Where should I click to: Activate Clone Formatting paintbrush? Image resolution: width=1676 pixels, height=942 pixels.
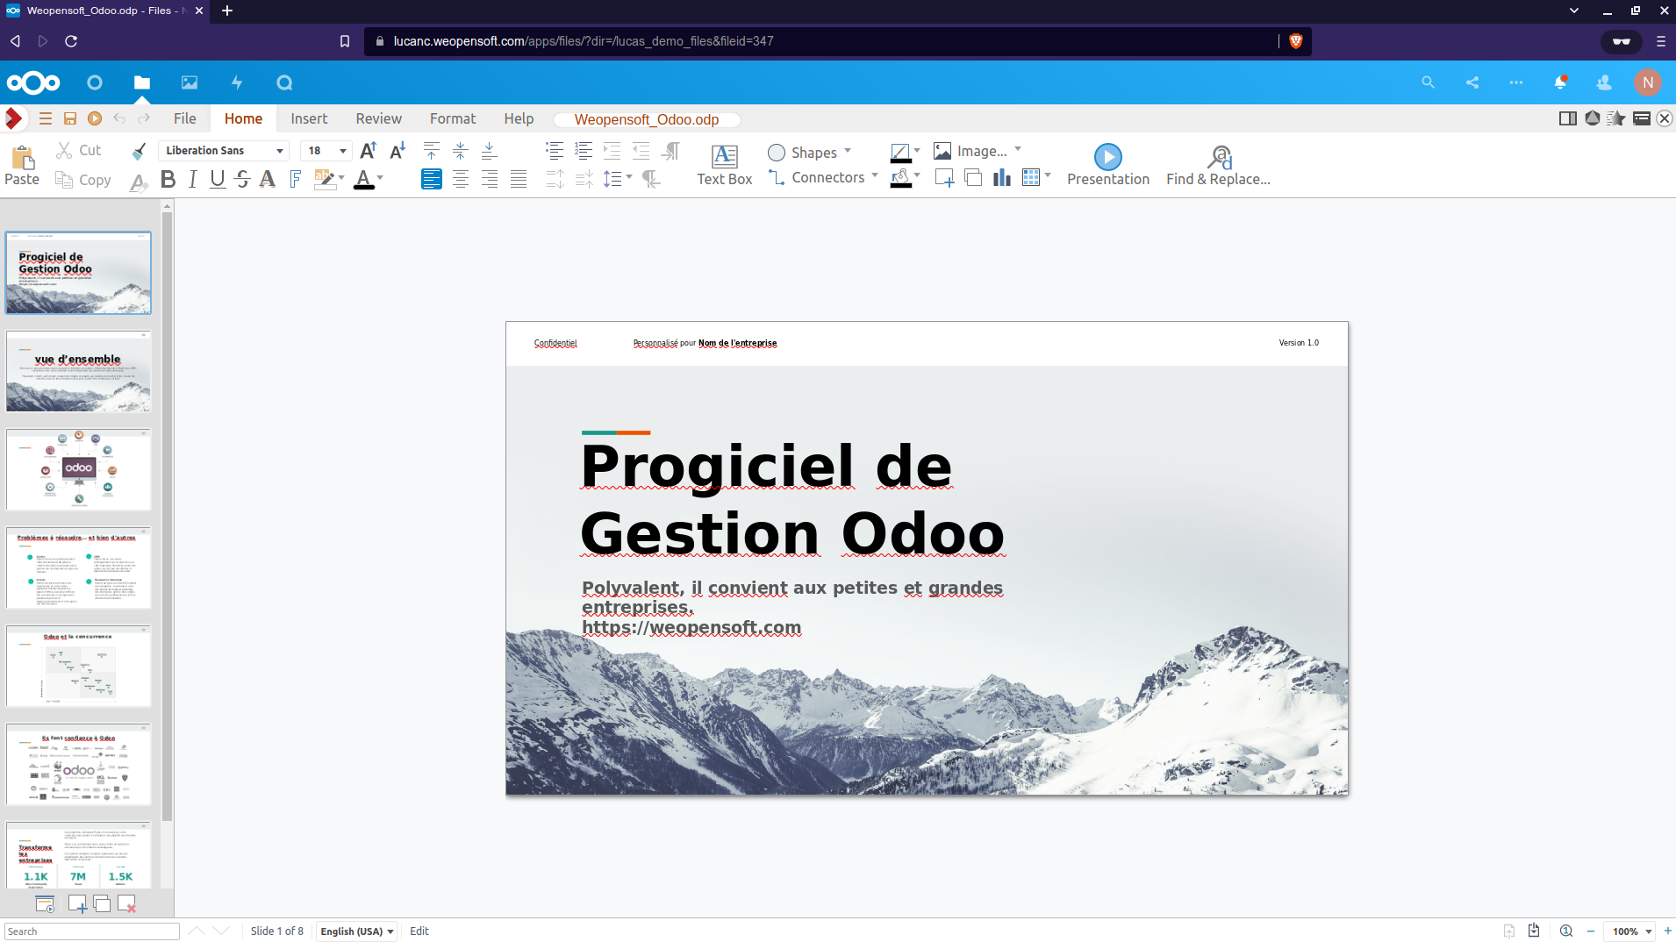(x=139, y=151)
